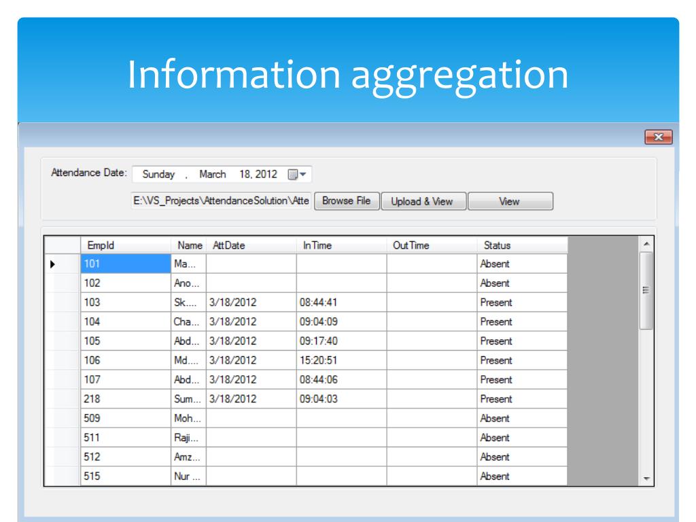Click Status cell Absent in row 101
Screen dimensions: 696x522
coord(523,264)
